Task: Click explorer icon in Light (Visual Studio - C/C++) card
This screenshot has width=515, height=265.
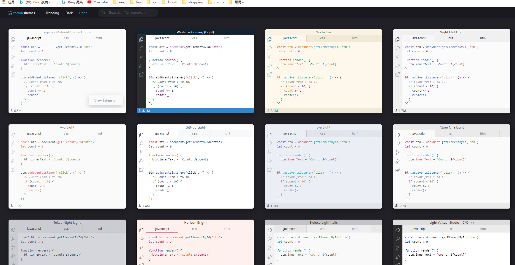Action: tap(397, 230)
